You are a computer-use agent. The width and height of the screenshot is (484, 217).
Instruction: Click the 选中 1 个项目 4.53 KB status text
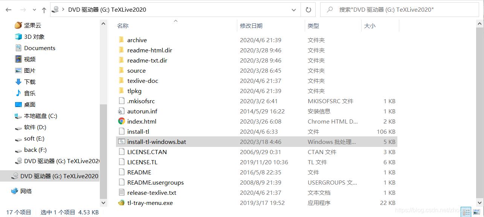pyautogui.click(x=69, y=212)
